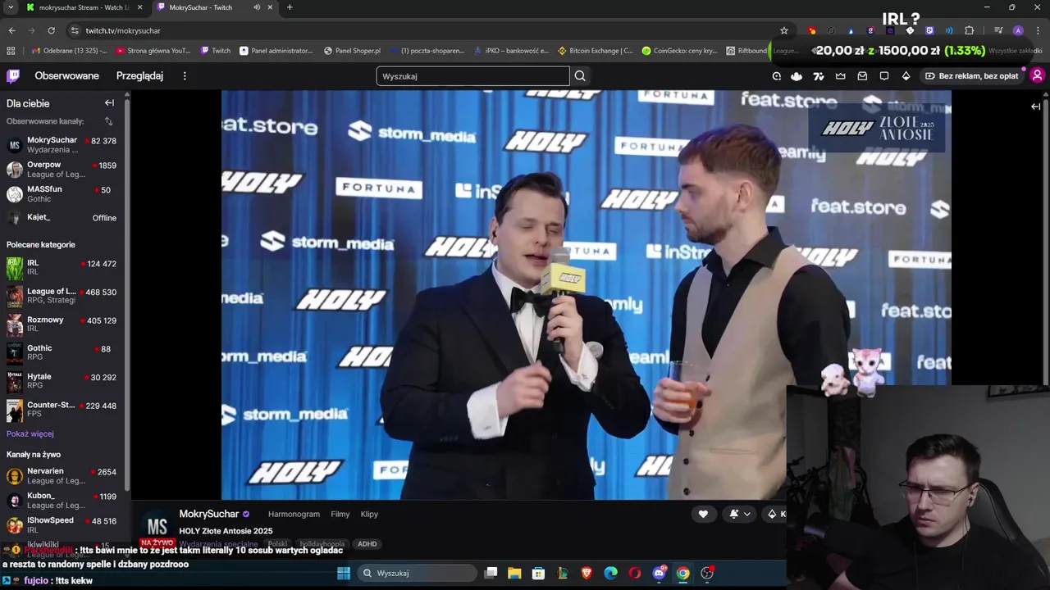The image size is (1050, 590).
Task: Reload the page with the refresh icon
Action: 51,30
